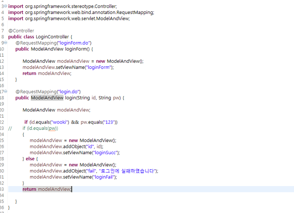
Task: Click the login(String id, String pw) method name
Action: (70, 98)
